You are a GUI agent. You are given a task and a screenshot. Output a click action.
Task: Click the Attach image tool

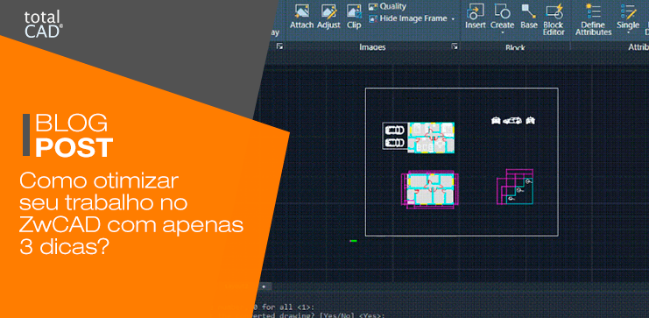click(x=301, y=16)
